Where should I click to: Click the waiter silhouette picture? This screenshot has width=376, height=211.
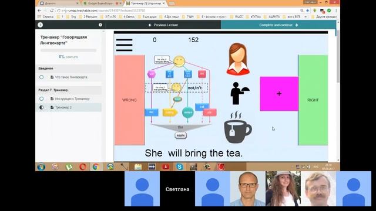click(240, 93)
